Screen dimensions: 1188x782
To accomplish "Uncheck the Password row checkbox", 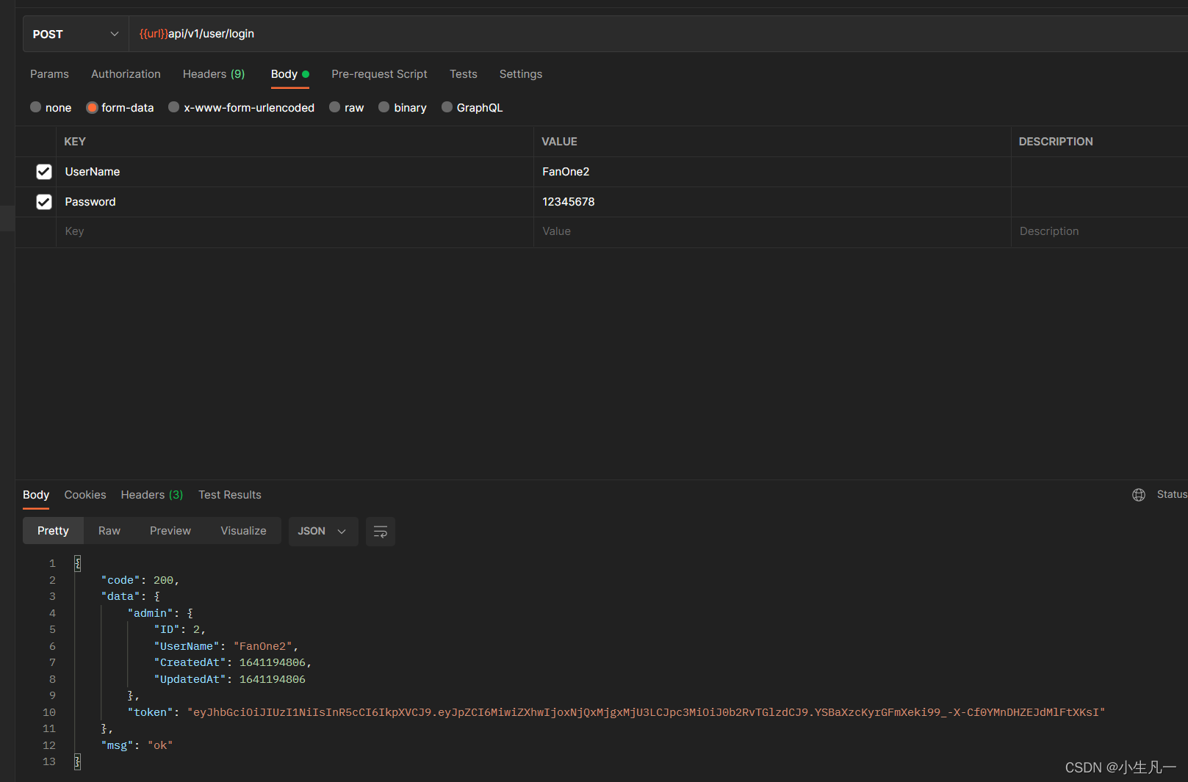I will tap(44, 202).
